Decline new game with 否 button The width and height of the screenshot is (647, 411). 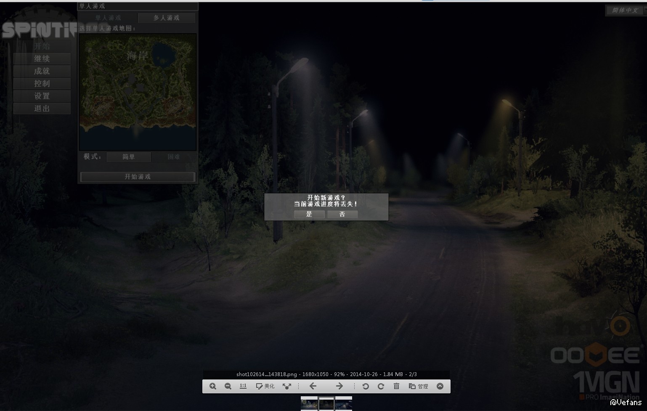coord(342,214)
